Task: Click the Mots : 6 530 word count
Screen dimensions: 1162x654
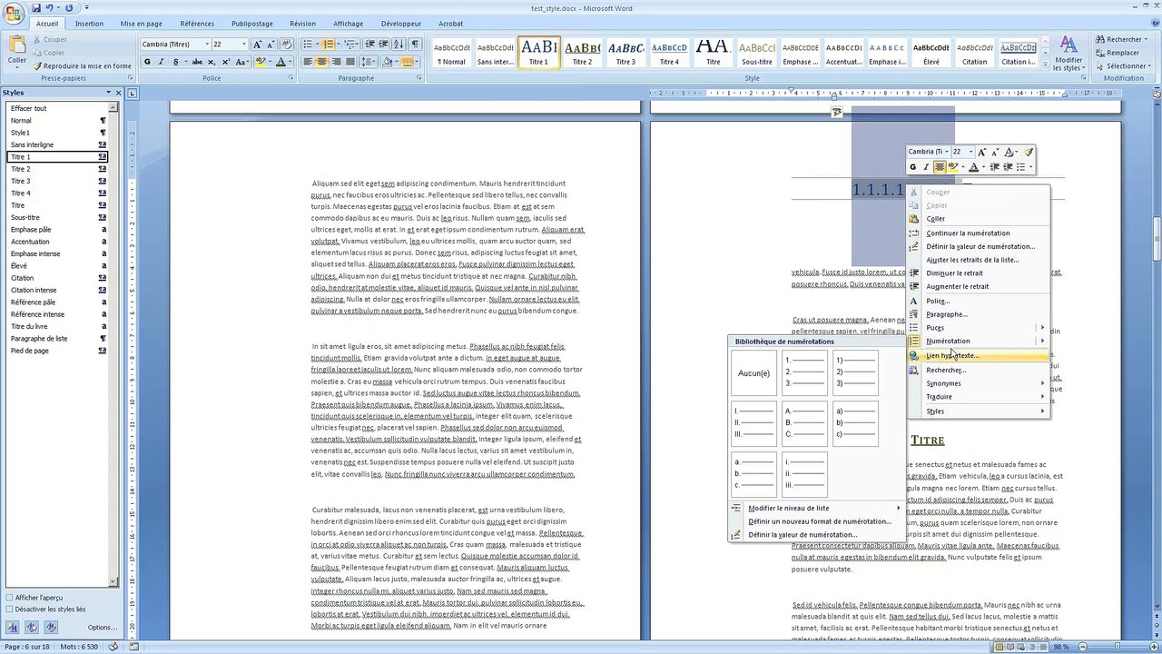Action: click(78, 647)
